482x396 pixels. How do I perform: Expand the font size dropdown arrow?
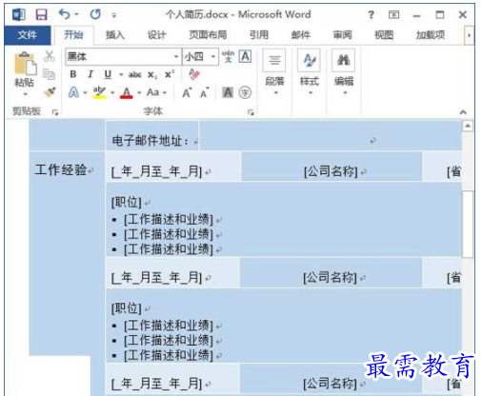pyautogui.click(x=213, y=57)
